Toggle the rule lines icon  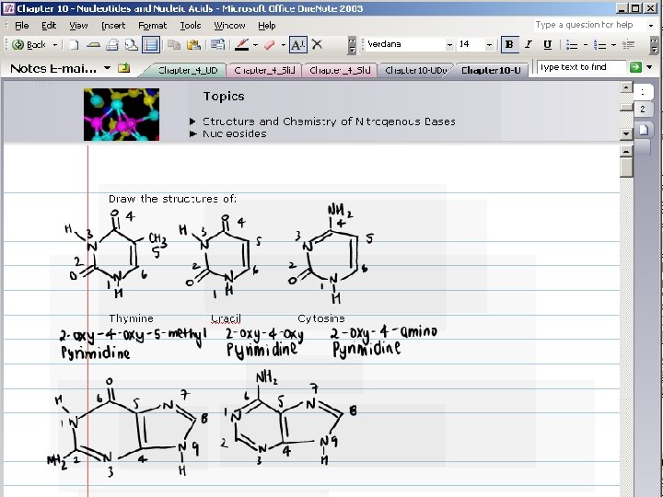[x=151, y=45]
